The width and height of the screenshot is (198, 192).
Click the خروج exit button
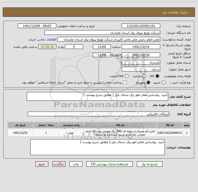pyautogui.click(x=42, y=164)
